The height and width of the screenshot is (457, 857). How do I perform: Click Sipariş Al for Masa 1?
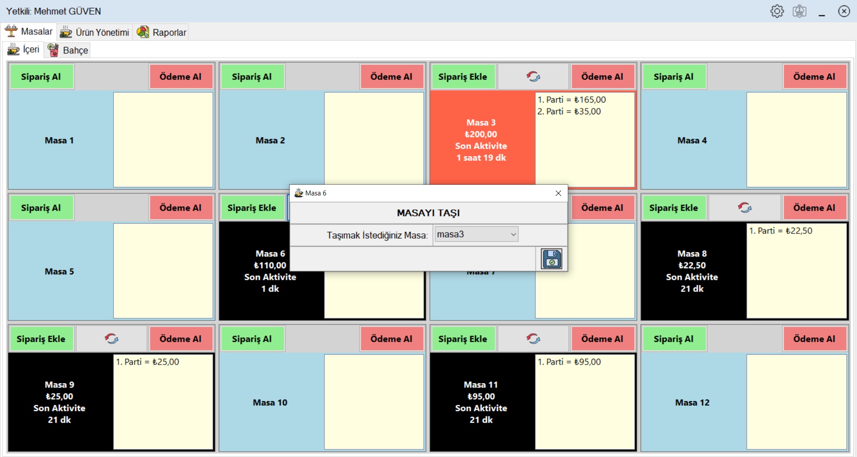click(41, 77)
